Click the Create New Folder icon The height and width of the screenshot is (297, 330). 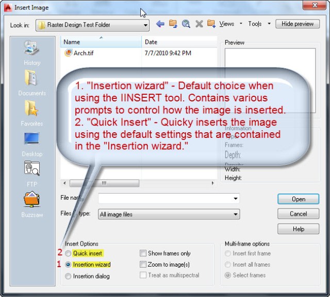coord(211,24)
